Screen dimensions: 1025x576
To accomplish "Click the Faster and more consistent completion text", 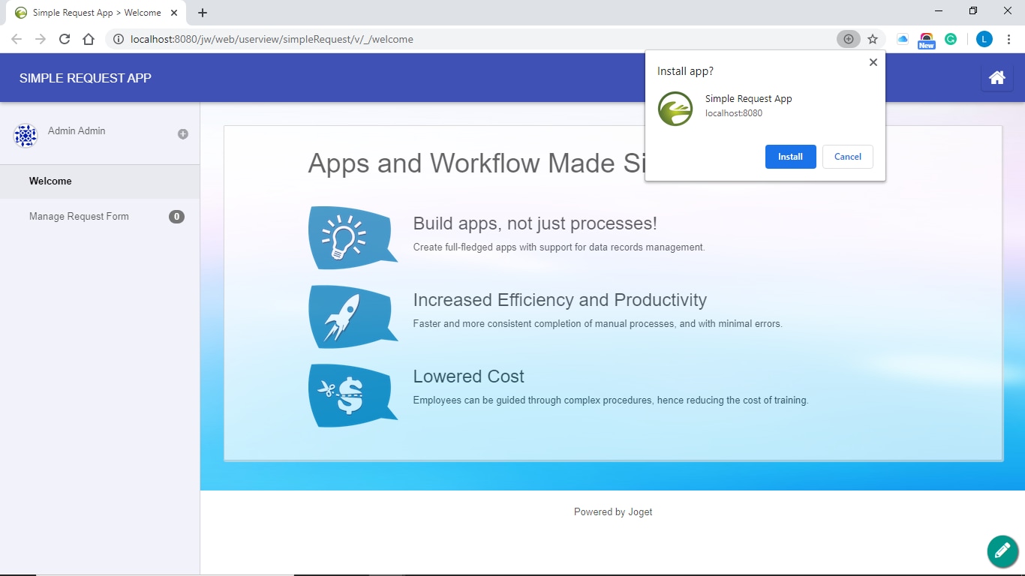I will (598, 324).
